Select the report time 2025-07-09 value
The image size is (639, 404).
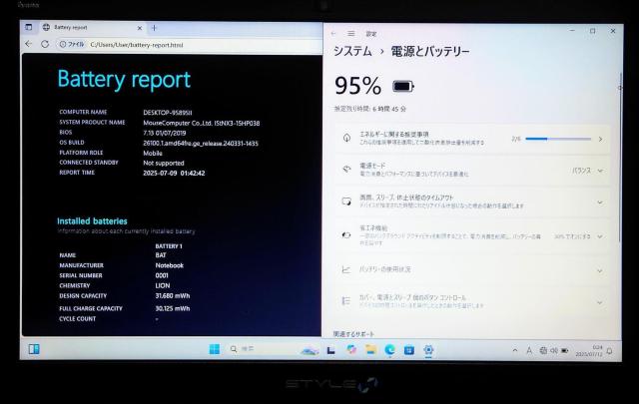click(174, 173)
